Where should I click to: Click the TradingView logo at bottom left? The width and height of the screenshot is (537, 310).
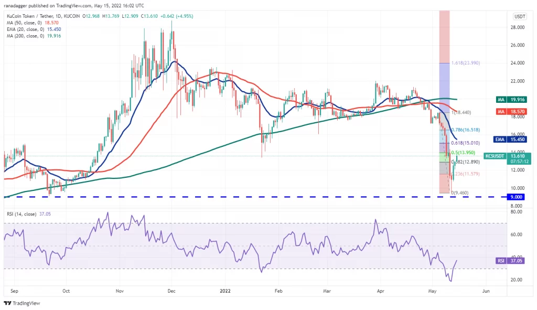22,303
